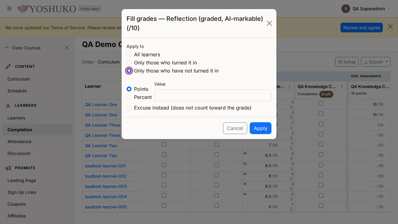The width and height of the screenshot is (398, 224).
Task: Click the AI sparkle icon in loadtest-learner-004 row
Action: pyautogui.click(x=291, y=199)
